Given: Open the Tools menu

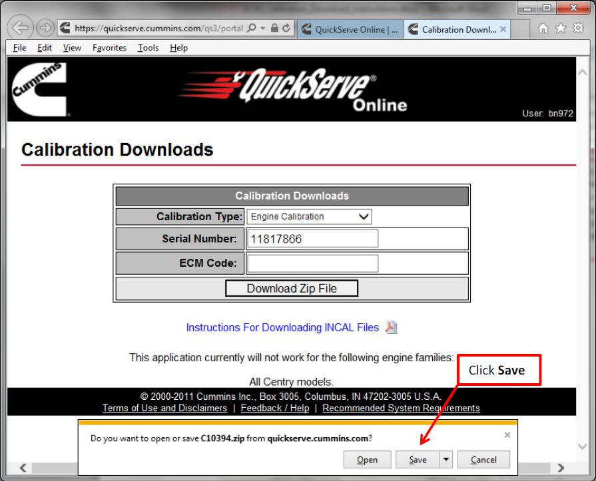Looking at the screenshot, I should 149,48.
